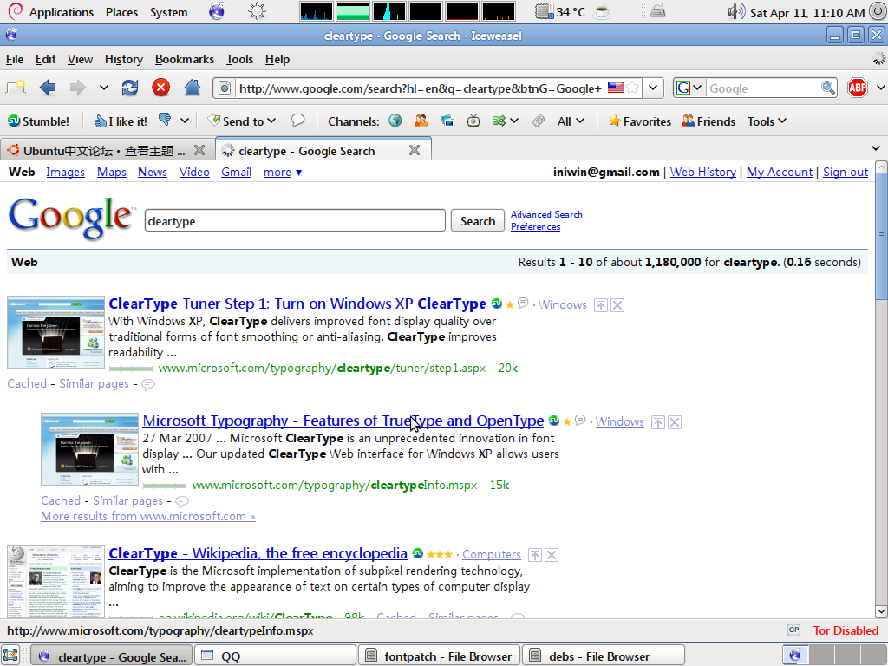Open More results from www.microsoft.com
Viewport: 888px width, 666px height.
point(147,516)
